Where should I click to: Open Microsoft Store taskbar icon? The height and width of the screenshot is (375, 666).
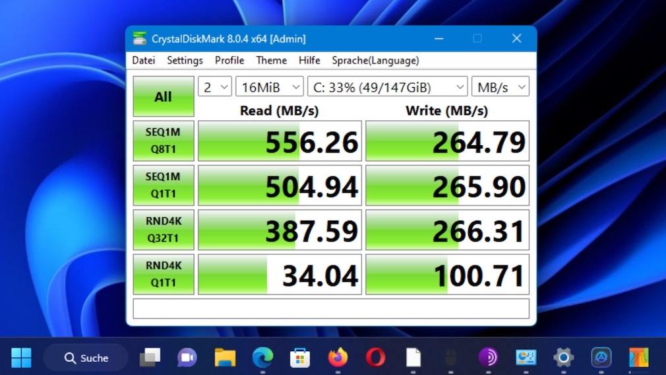300,357
